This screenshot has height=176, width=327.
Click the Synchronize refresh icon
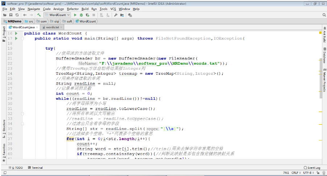click(x=17, y=15)
